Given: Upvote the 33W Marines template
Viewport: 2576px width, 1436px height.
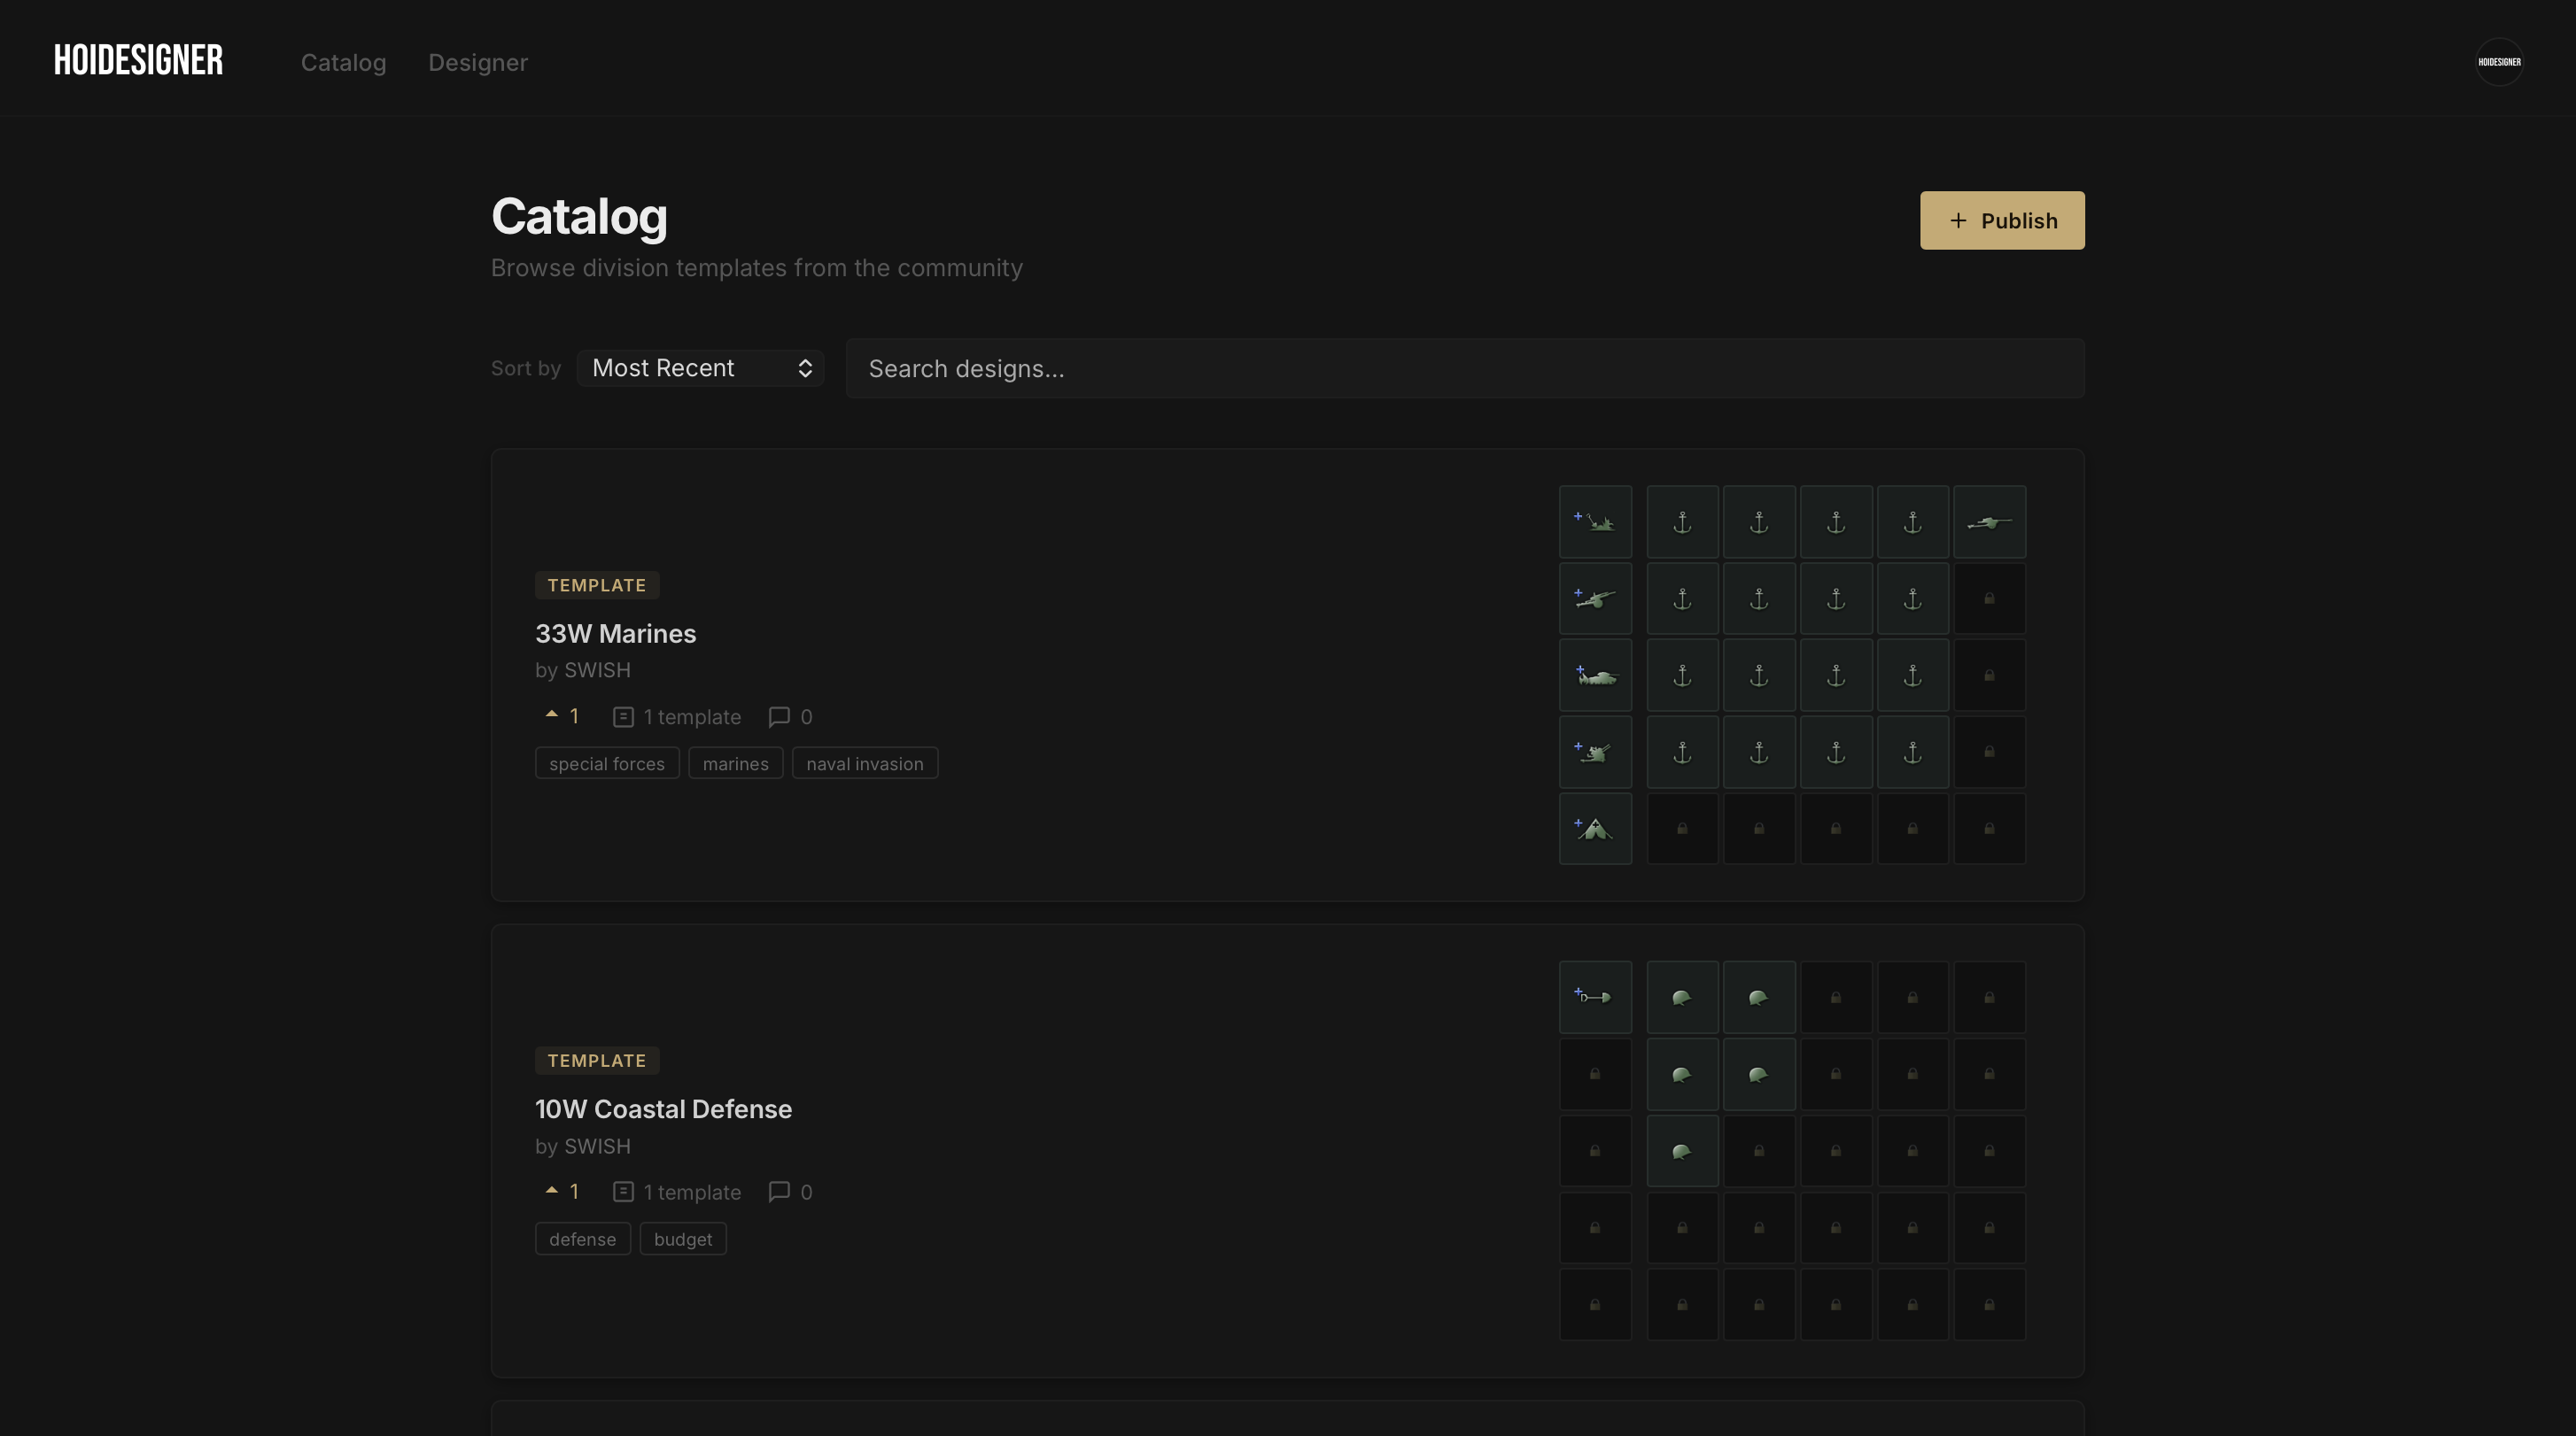Looking at the screenshot, I should click(x=561, y=715).
